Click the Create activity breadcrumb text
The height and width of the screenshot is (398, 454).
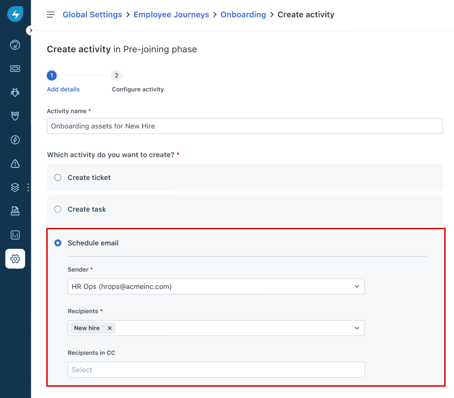point(306,15)
